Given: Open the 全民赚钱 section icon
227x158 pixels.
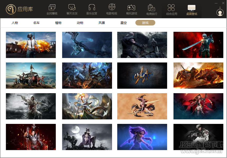Looking at the screenshot, I should pos(52,8).
